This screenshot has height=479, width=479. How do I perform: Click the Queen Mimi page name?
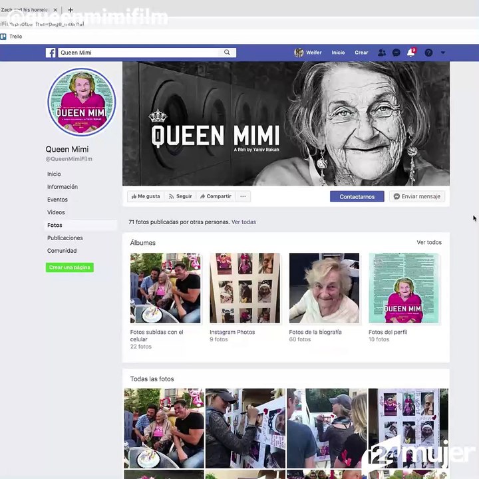coord(67,150)
